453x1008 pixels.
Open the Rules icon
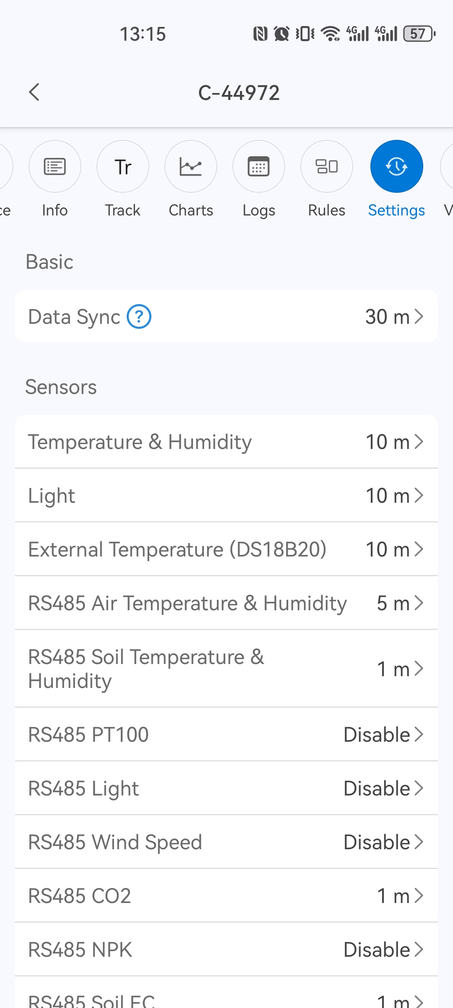(327, 166)
